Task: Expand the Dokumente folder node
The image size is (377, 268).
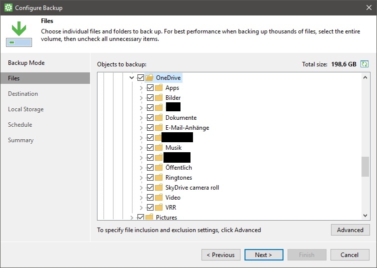Action: click(141, 118)
